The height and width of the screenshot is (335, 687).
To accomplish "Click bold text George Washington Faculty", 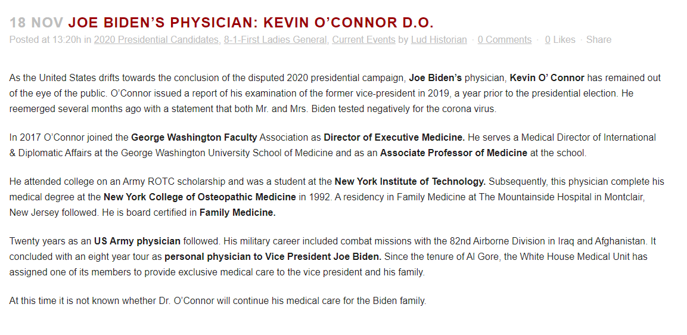I will coord(194,138).
